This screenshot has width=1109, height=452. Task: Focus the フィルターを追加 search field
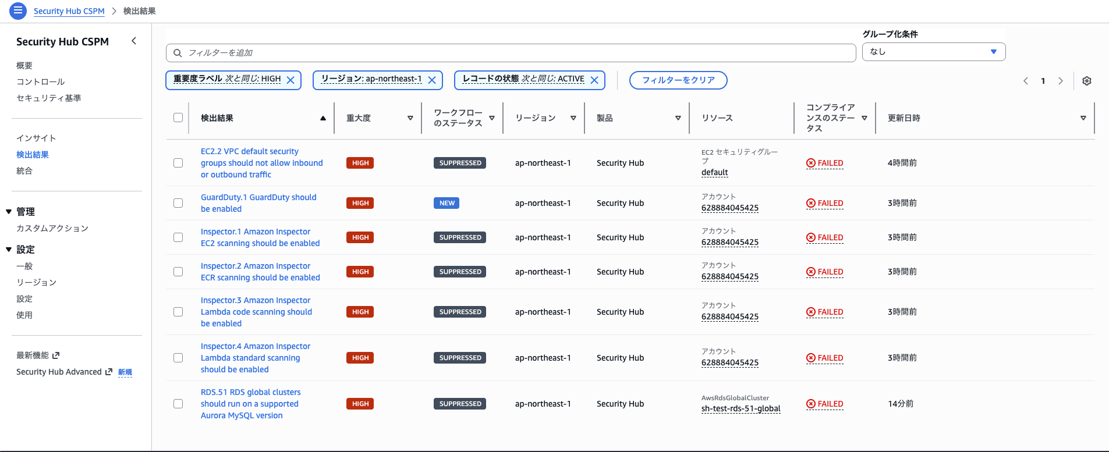pyautogui.click(x=511, y=53)
